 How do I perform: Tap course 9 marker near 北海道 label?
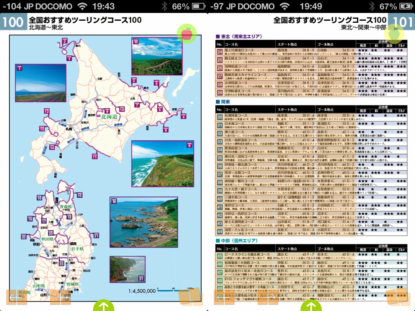tap(107, 111)
